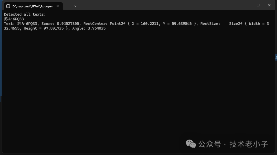Click the Score value 0.94527805

click(x=68, y=23)
